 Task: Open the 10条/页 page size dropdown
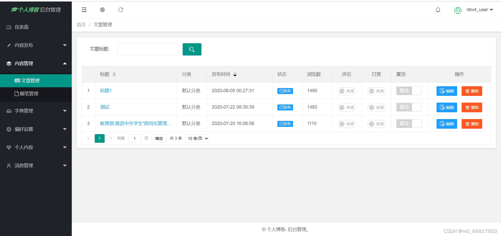tap(197, 138)
